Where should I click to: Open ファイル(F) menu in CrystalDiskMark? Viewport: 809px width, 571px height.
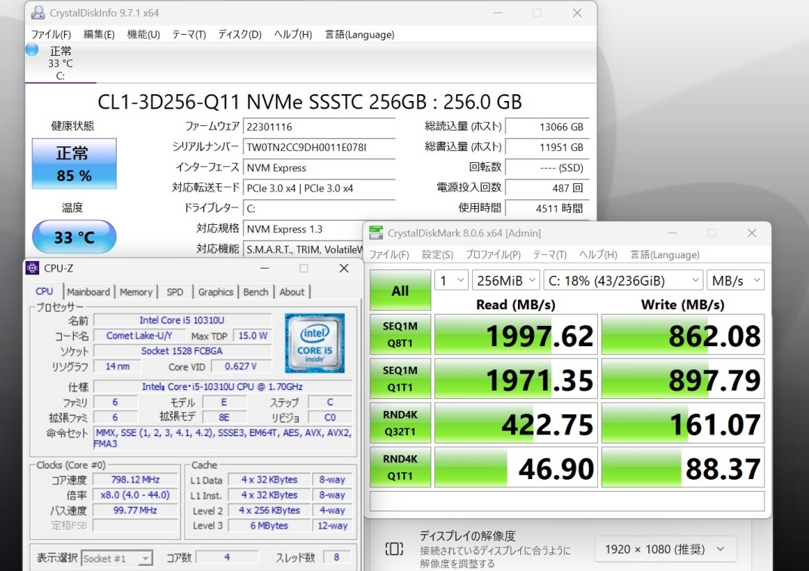[x=389, y=254]
